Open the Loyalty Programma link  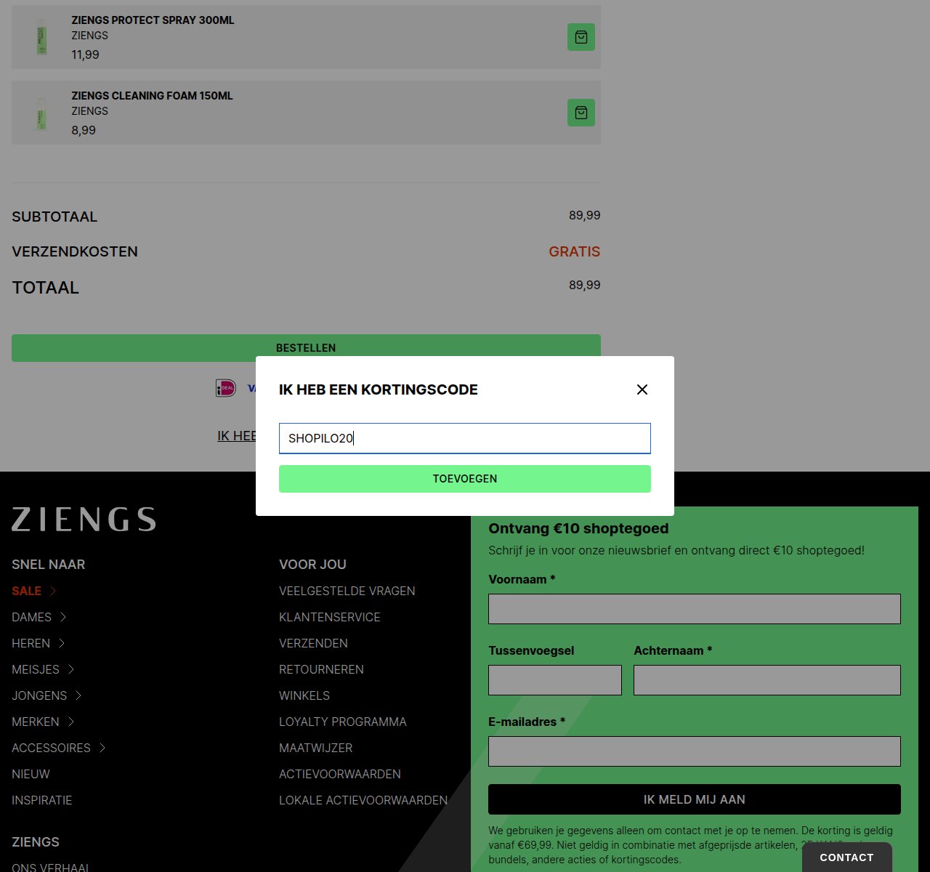[343, 722]
